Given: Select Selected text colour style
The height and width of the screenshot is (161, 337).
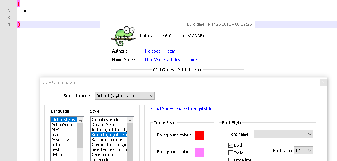Looking at the screenshot, I should (x=109, y=149).
